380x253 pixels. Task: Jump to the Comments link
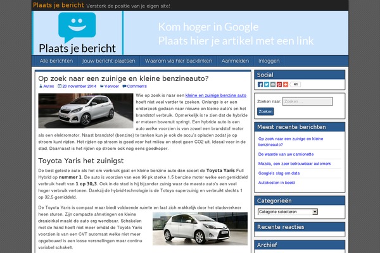coord(137,87)
